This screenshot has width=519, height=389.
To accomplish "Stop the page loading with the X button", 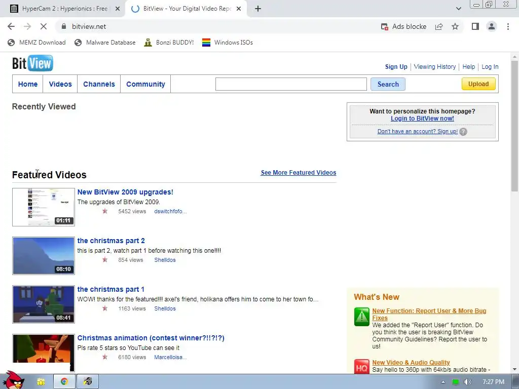I will tap(44, 26).
